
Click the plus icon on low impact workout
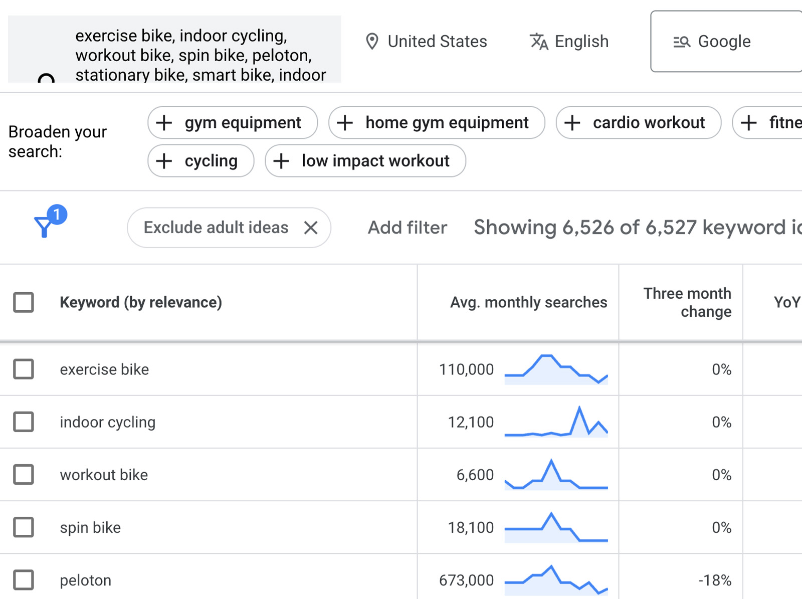click(x=281, y=161)
